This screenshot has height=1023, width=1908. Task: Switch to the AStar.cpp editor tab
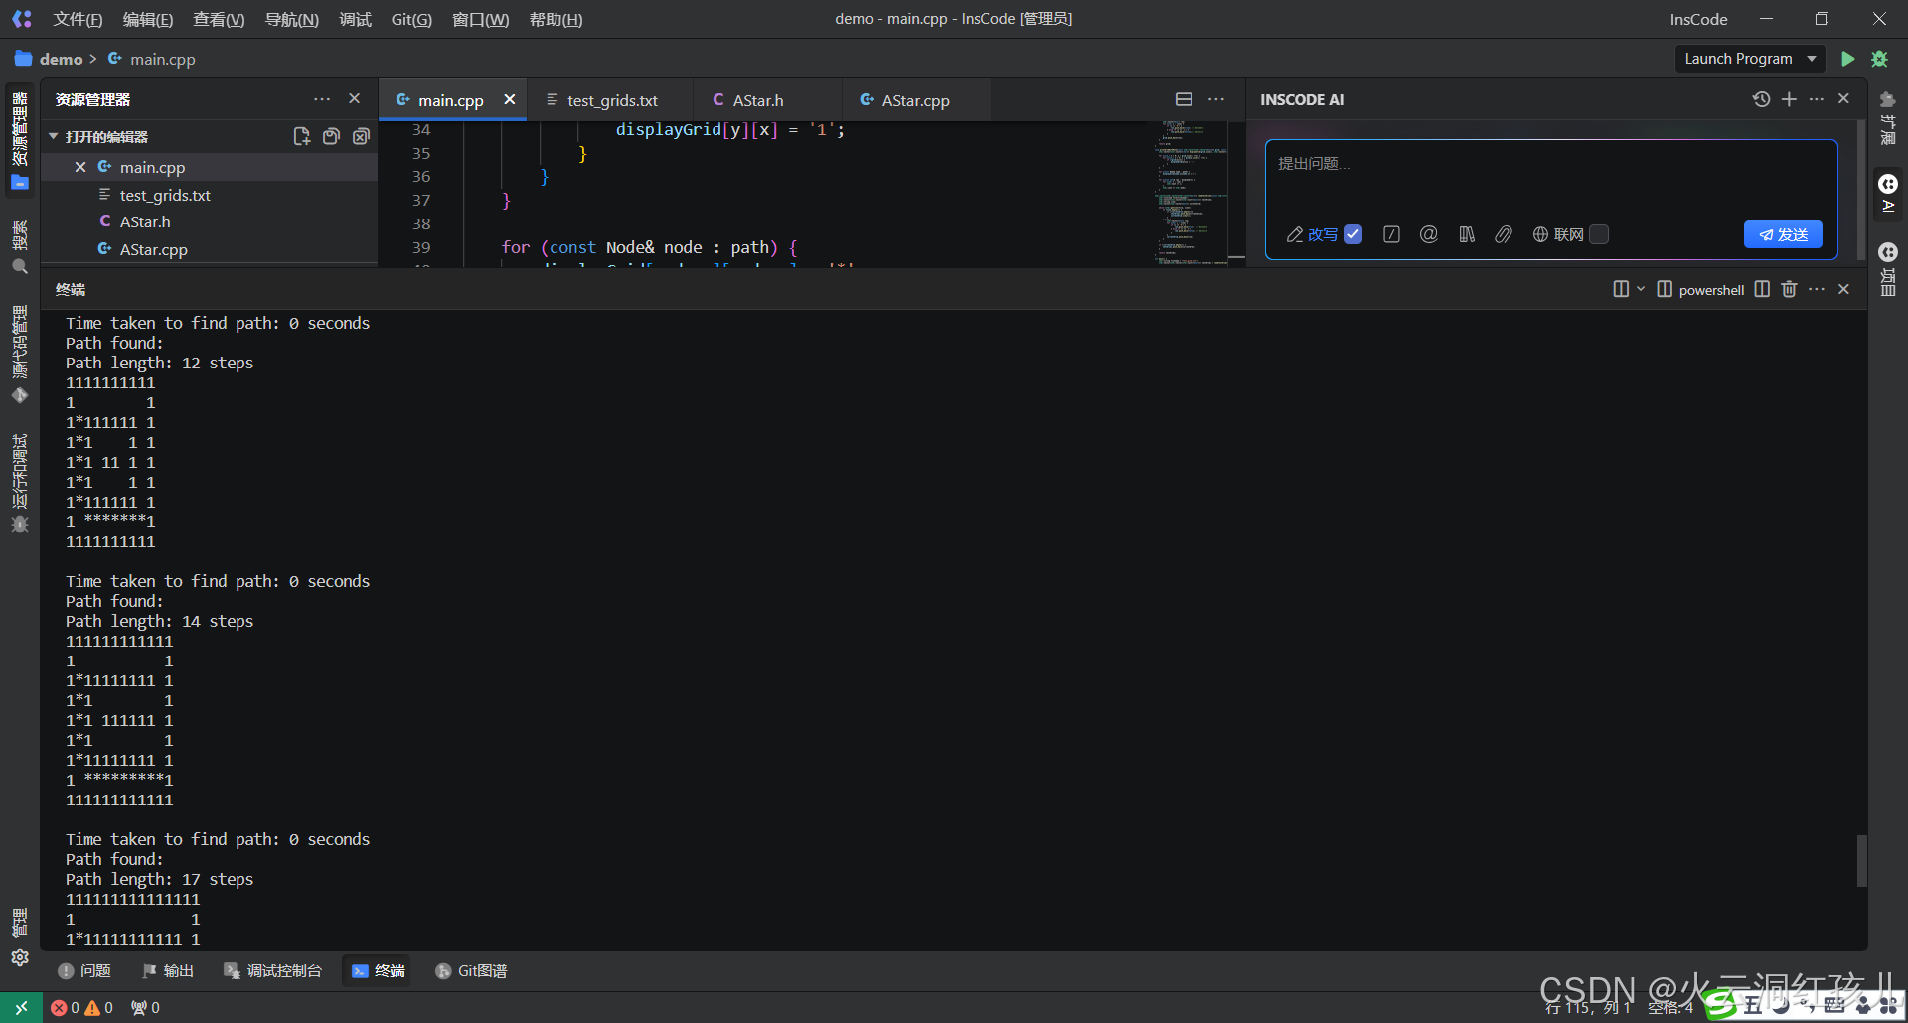(x=915, y=100)
